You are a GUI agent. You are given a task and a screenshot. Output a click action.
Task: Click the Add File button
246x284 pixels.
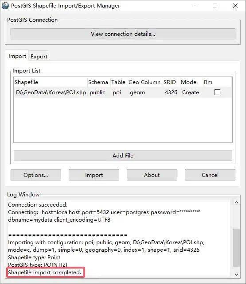click(123, 155)
